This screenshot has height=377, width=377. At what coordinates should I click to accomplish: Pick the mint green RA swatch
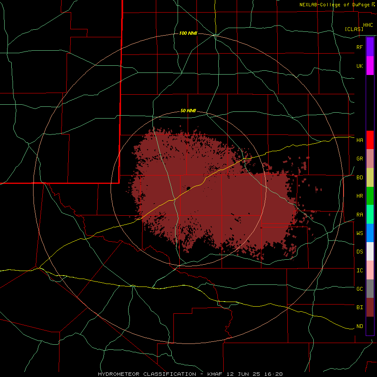370,214
